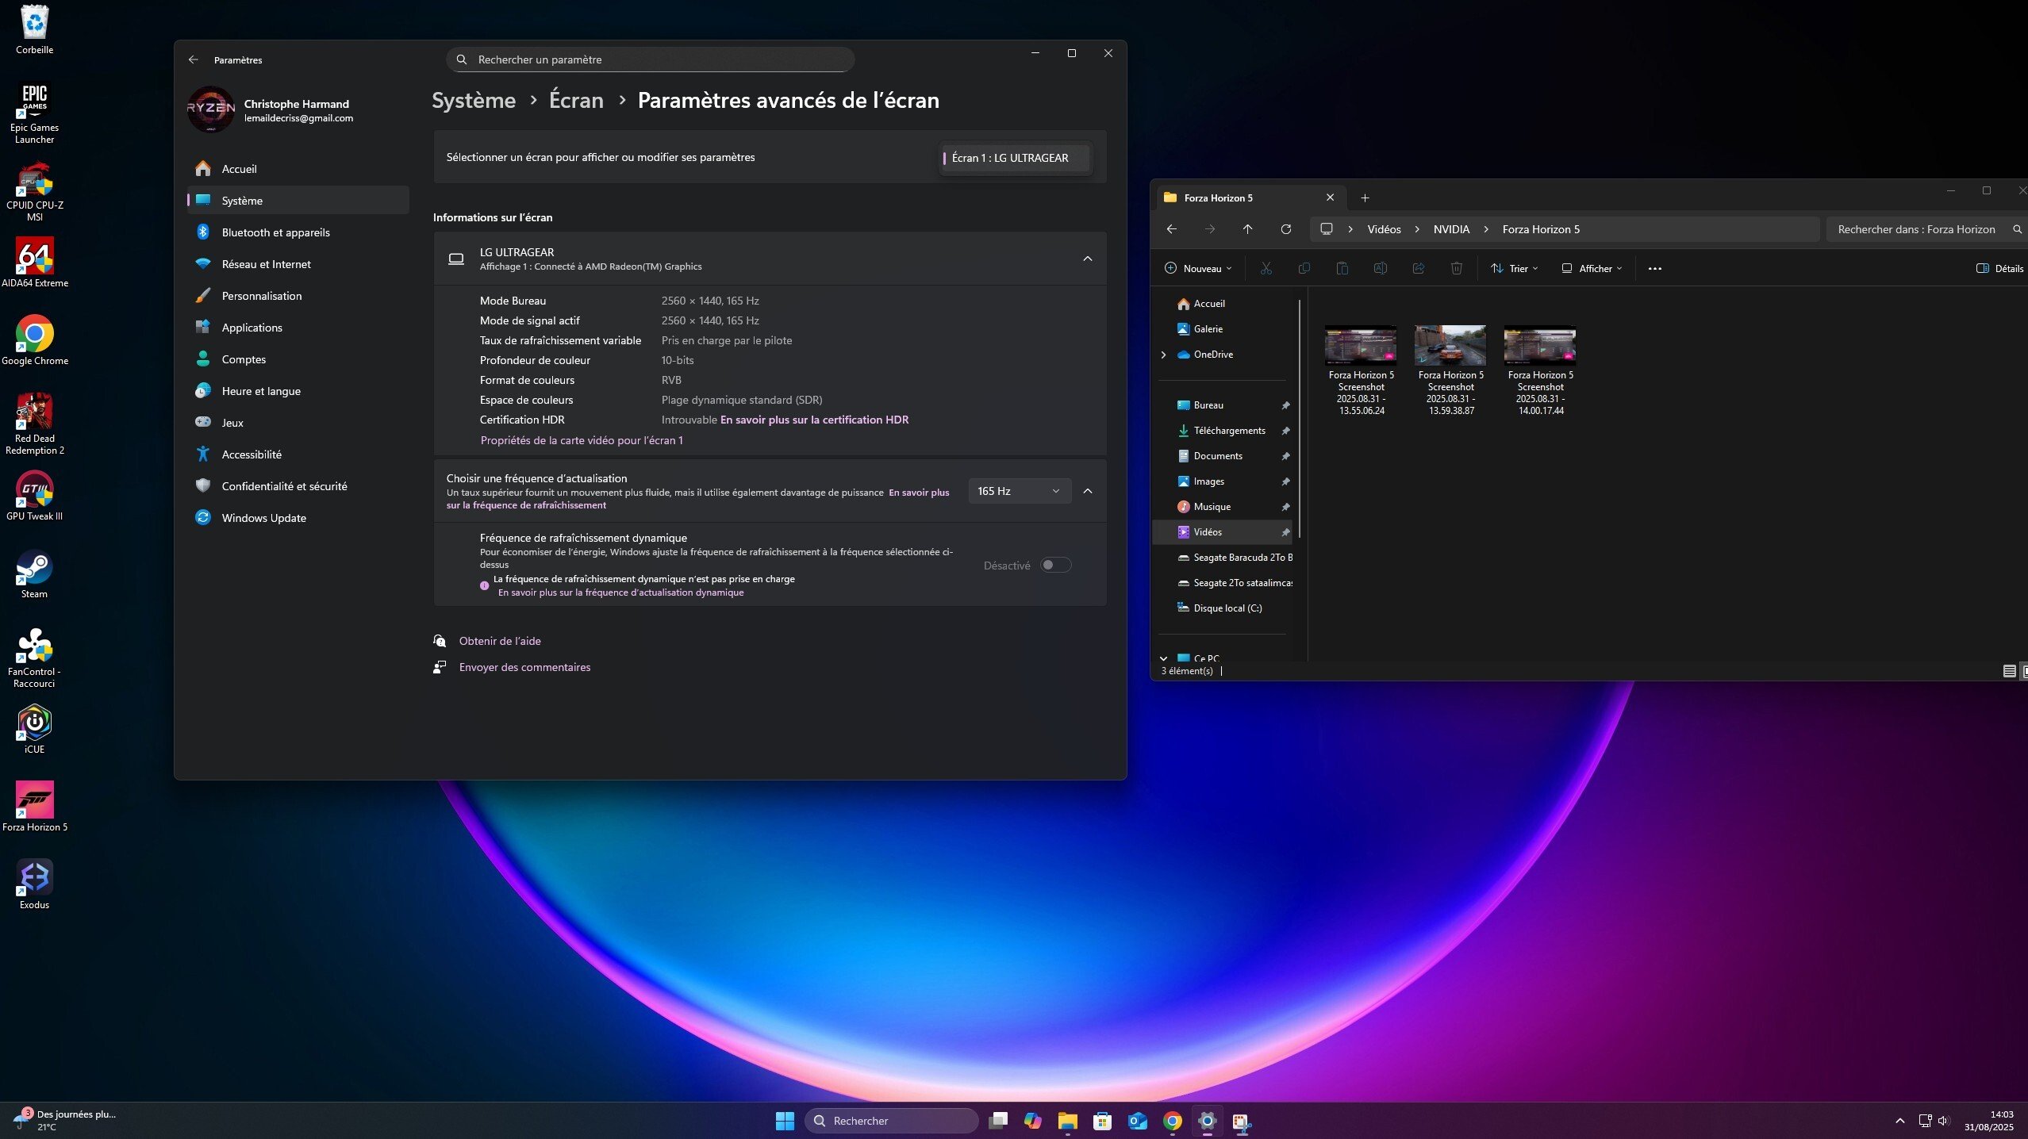The height and width of the screenshot is (1139, 2028).
Task: Open AIDA64 Extreme desktop shortcut
Action: pyautogui.click(x=35, y=263)
